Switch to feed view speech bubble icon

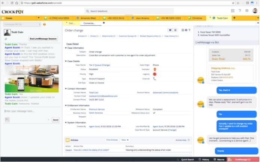pyautogui.click(x=170, y=30)
